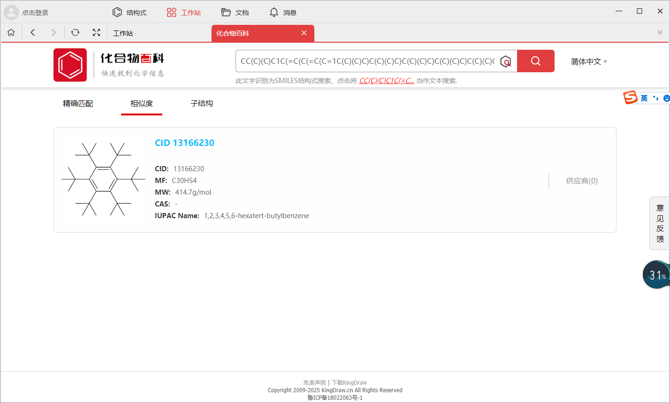
Task: Click the refresh page icon
Action: [75, 32]
